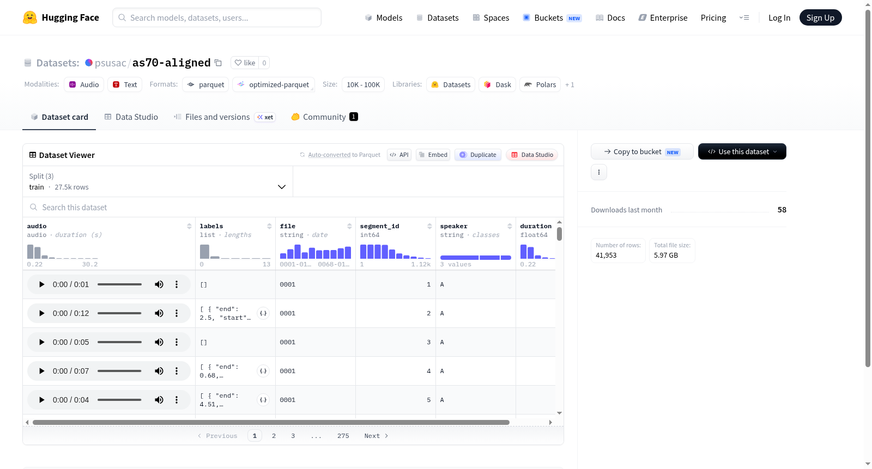872x469 pixels.
Task: Seek the 0:12 audio progress bar
Action: click(119, 313)
